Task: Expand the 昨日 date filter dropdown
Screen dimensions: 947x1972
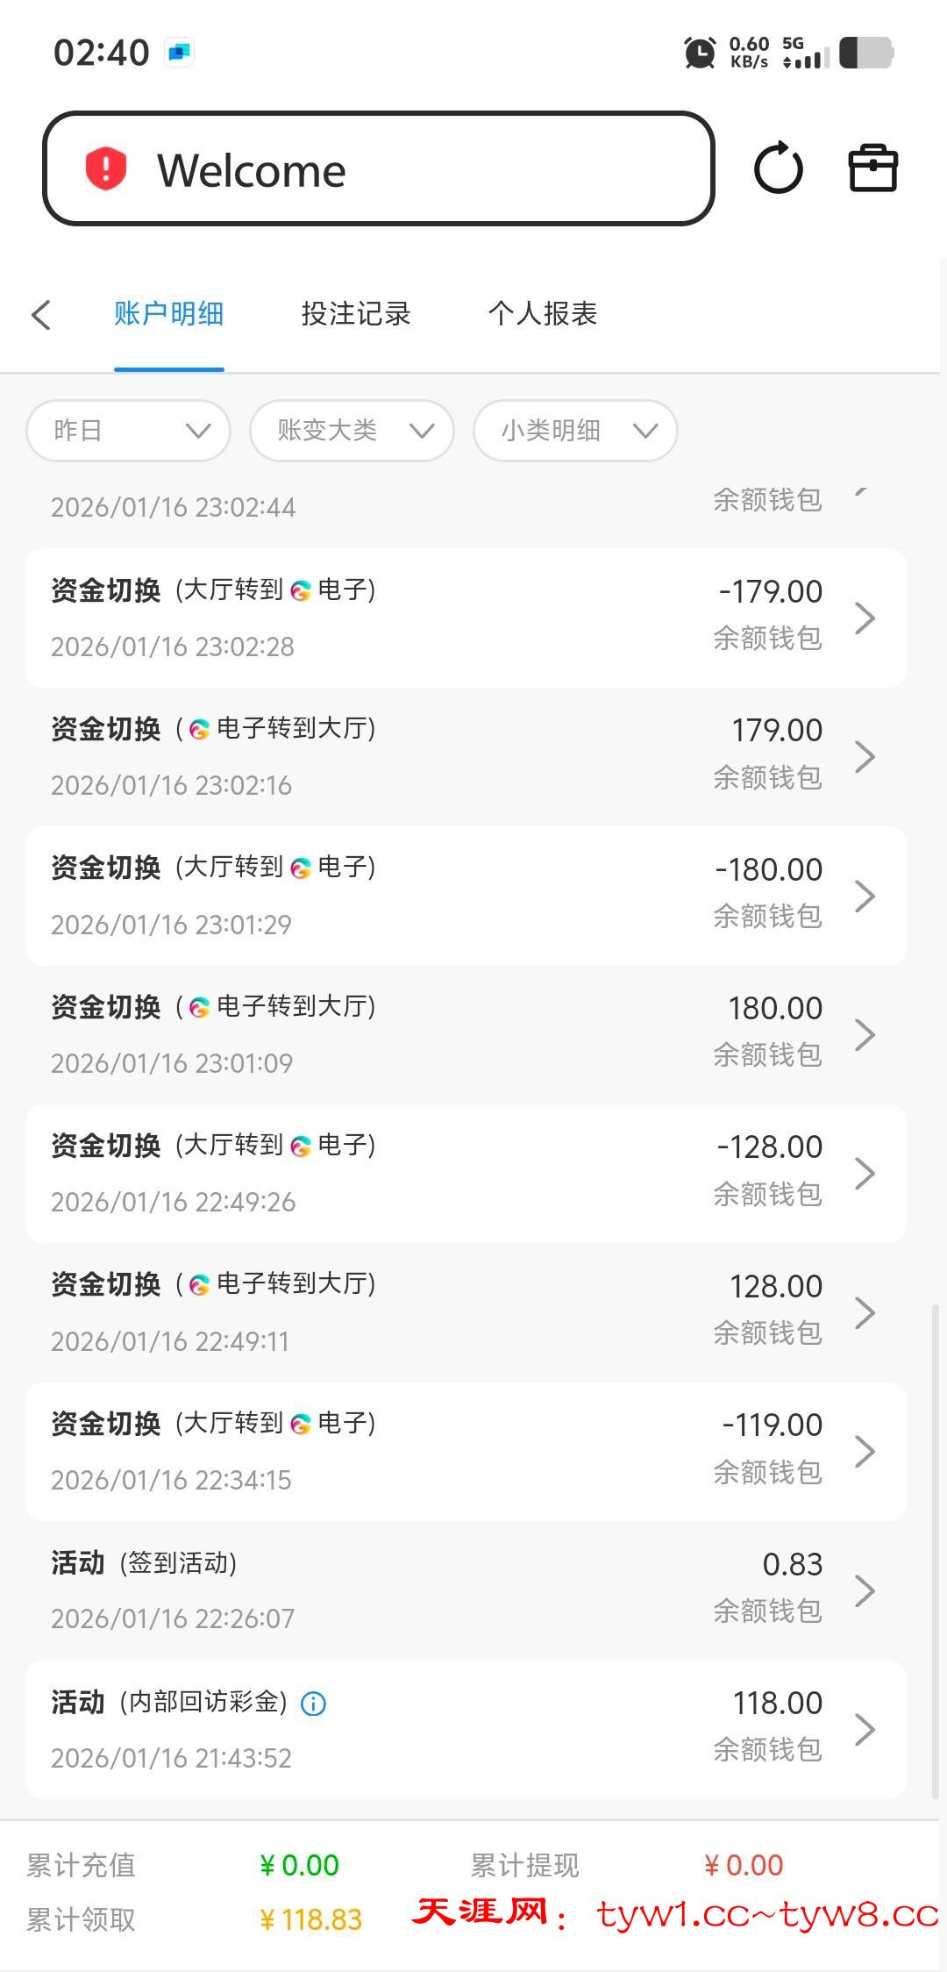Action: tap(129, 431)
